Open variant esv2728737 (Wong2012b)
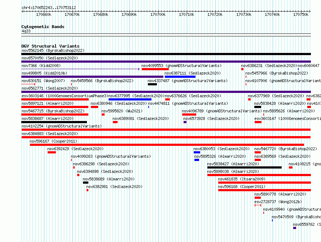 click(x=278, y=202)
